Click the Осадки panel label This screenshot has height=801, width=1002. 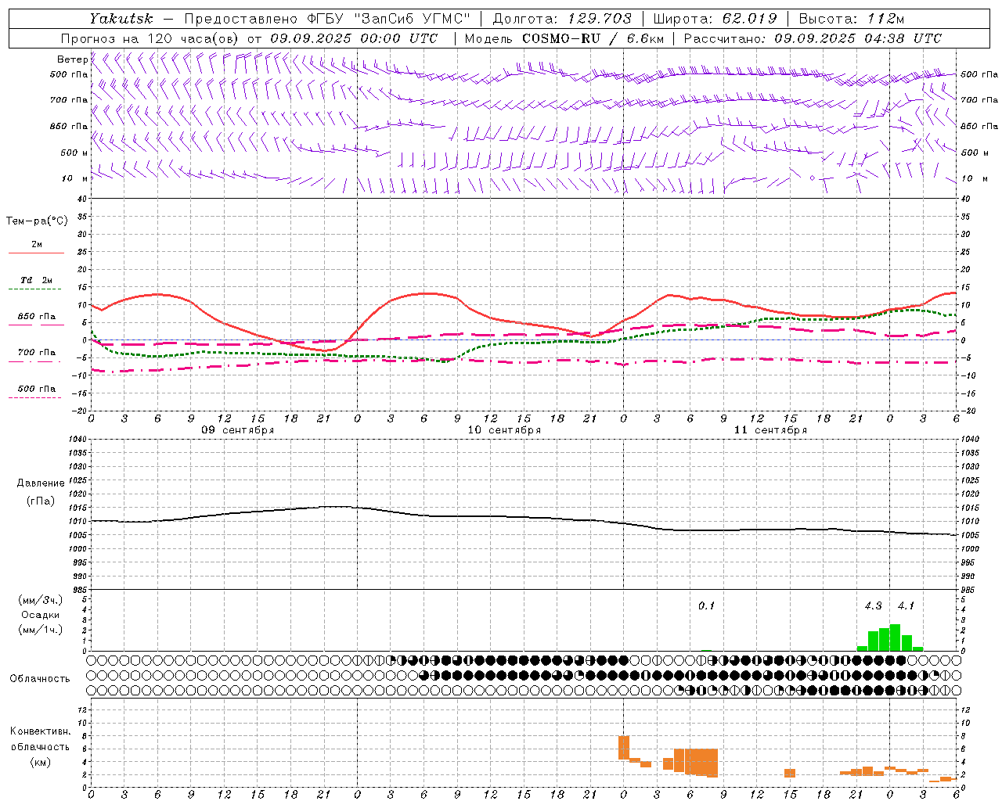click(x=41, y=615)
